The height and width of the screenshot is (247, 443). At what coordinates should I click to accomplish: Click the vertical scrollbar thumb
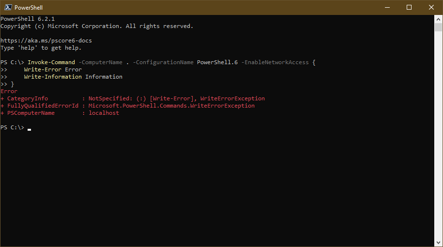438,27
